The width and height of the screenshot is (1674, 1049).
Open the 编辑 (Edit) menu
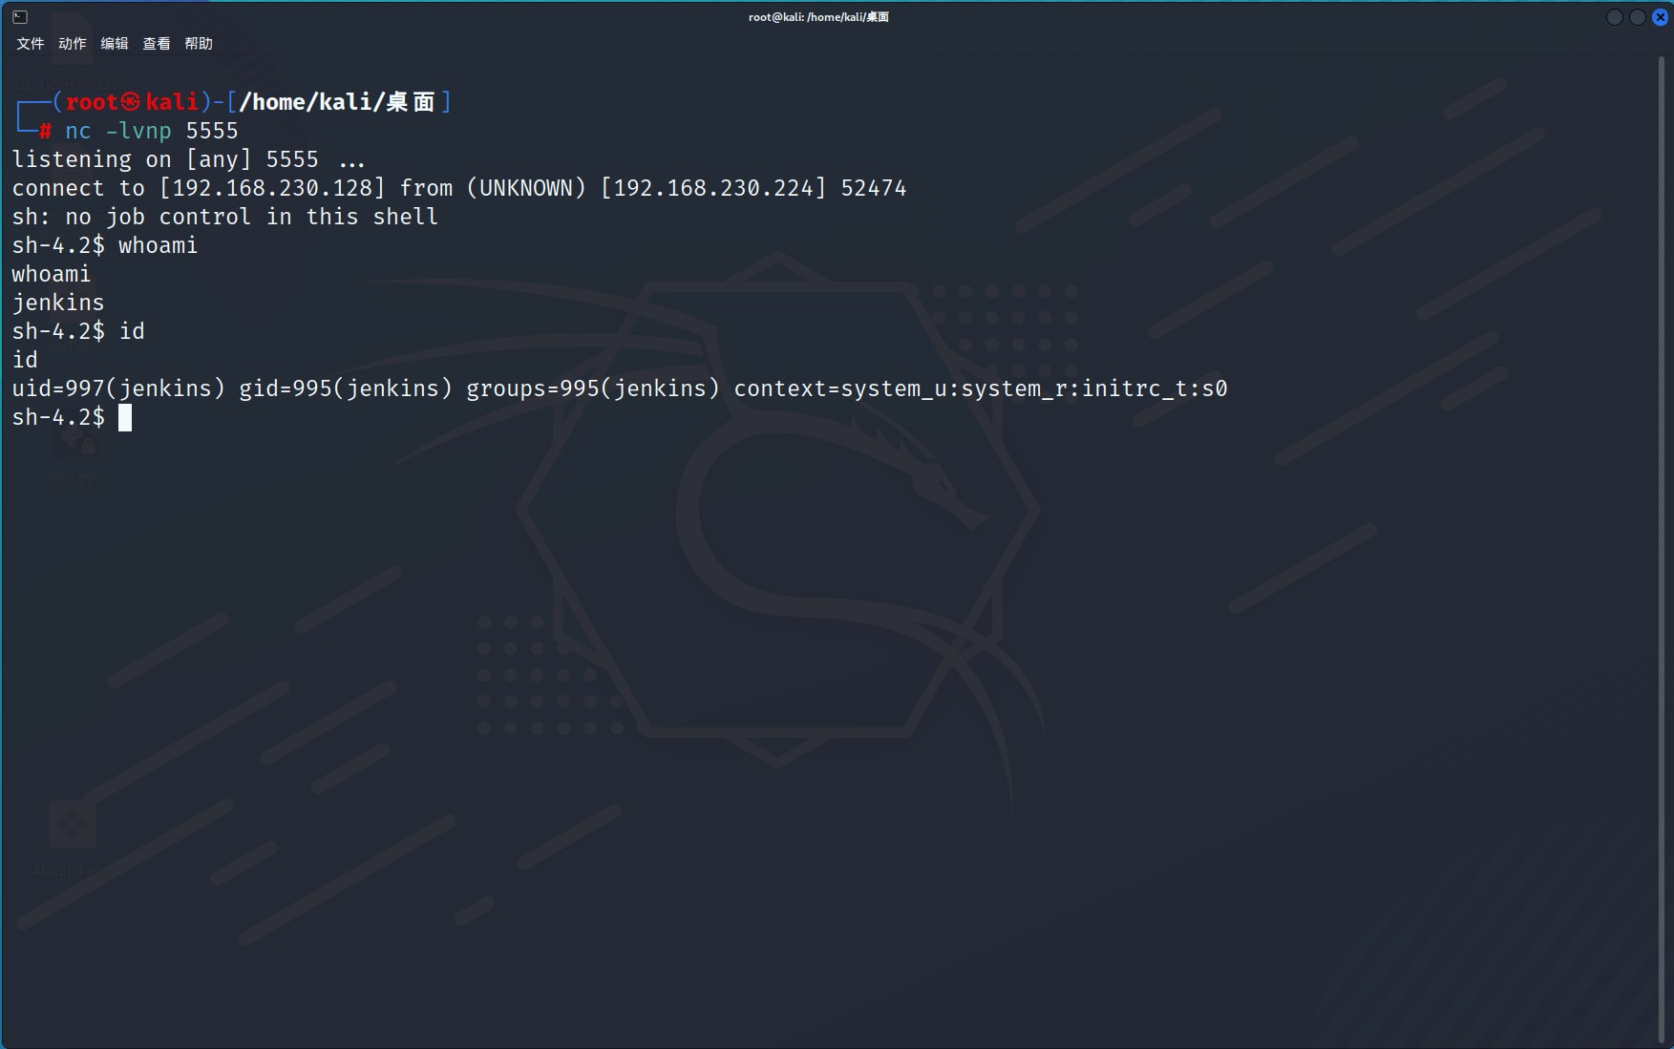click(115, 44)
